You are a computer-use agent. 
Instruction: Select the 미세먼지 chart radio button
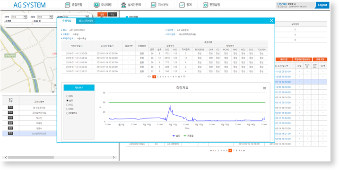click(x=67, y=113)
